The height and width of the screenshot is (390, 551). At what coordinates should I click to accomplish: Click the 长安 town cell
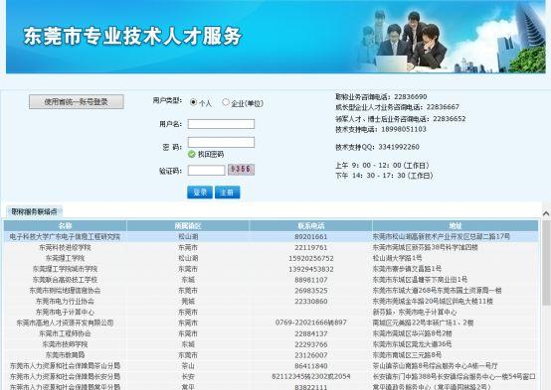coord(188,377)
